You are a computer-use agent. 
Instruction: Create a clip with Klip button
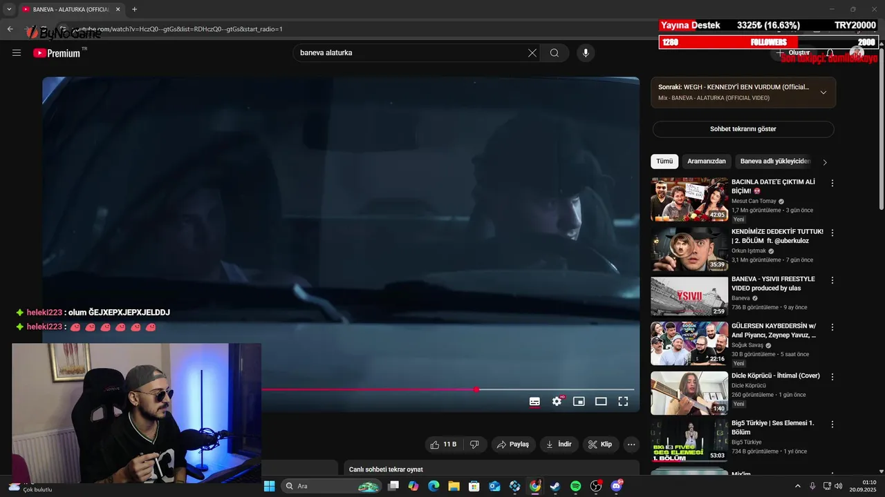(x=600, y=445)
